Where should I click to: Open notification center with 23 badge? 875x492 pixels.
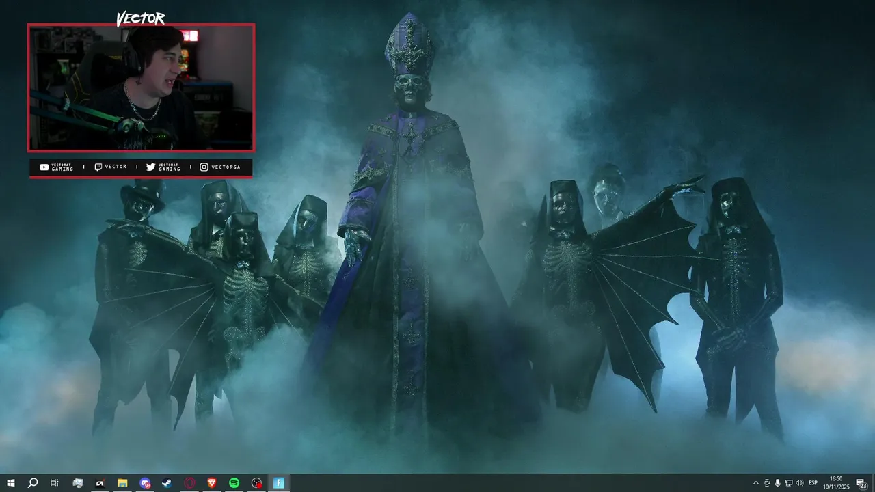(861, 483)
